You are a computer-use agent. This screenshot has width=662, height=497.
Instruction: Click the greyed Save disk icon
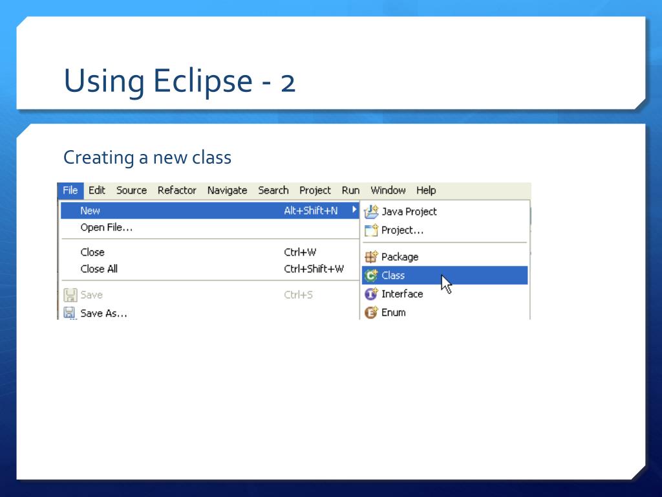pos(70,294)
